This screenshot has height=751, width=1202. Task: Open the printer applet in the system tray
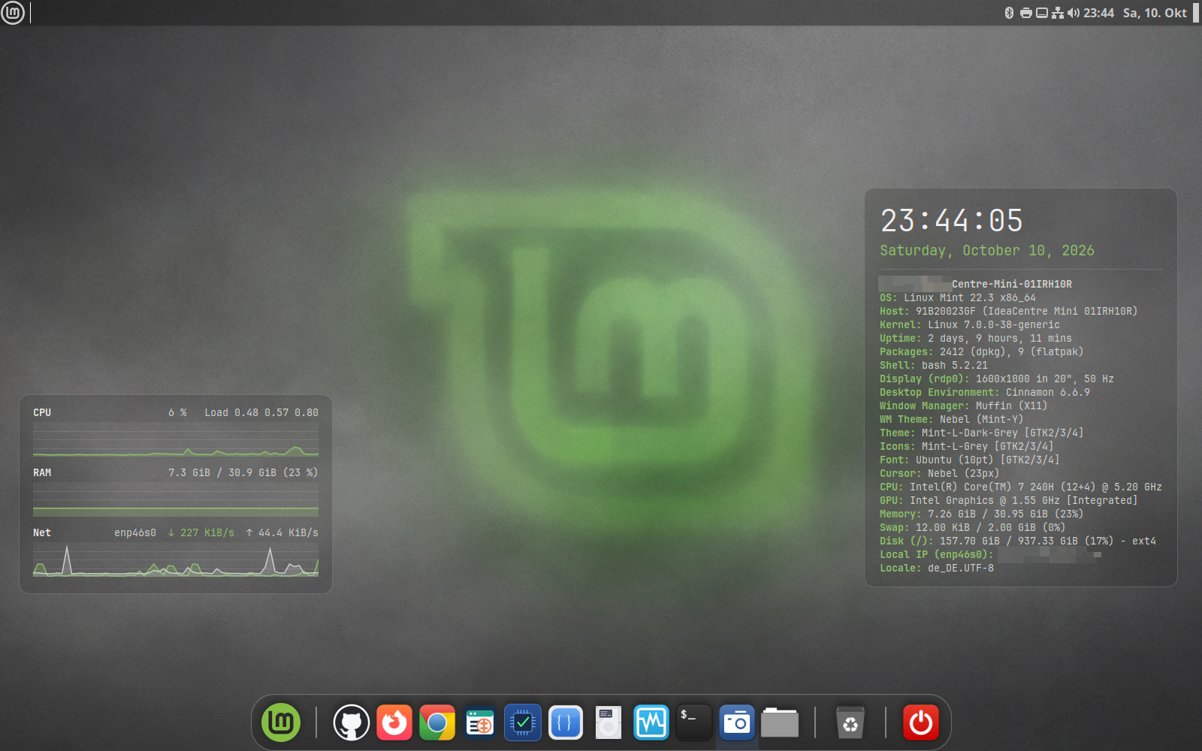tap(1026, 13)
